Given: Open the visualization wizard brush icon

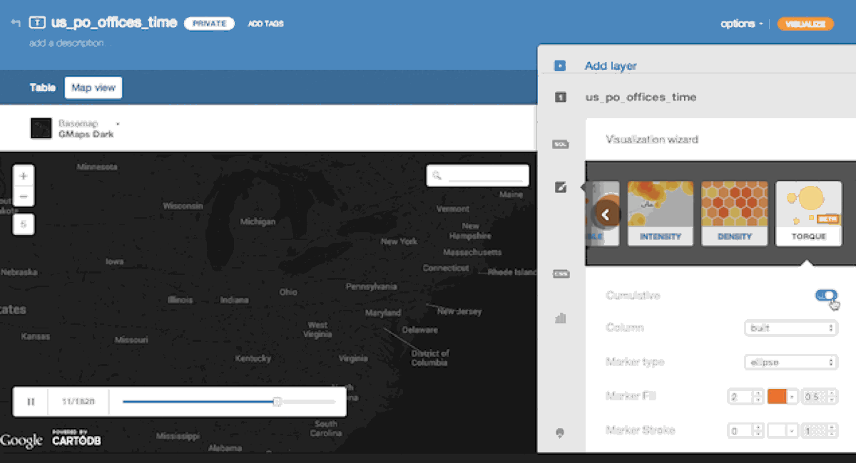Looking at the screenshot, I should tap(561, 188).
